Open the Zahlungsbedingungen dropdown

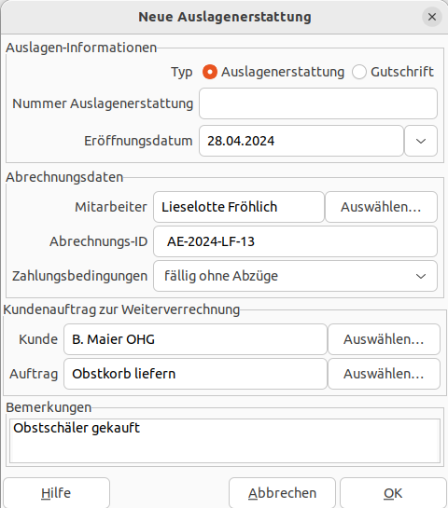tap(295, 276)
